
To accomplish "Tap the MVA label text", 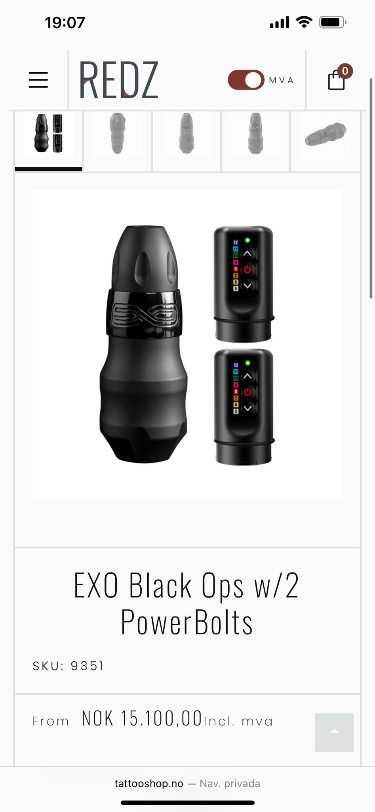I will [x=281, y=80].
